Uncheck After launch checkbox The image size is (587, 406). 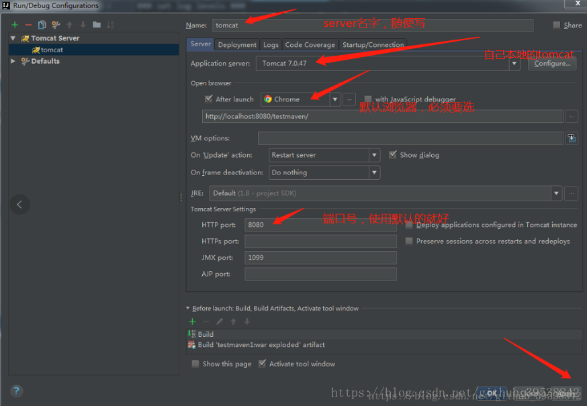pos(208,99)
